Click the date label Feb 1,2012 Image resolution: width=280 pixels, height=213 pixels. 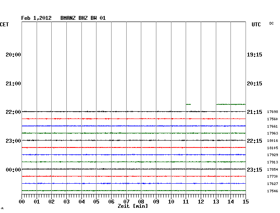pyautogui.click(x=36, y=18)
